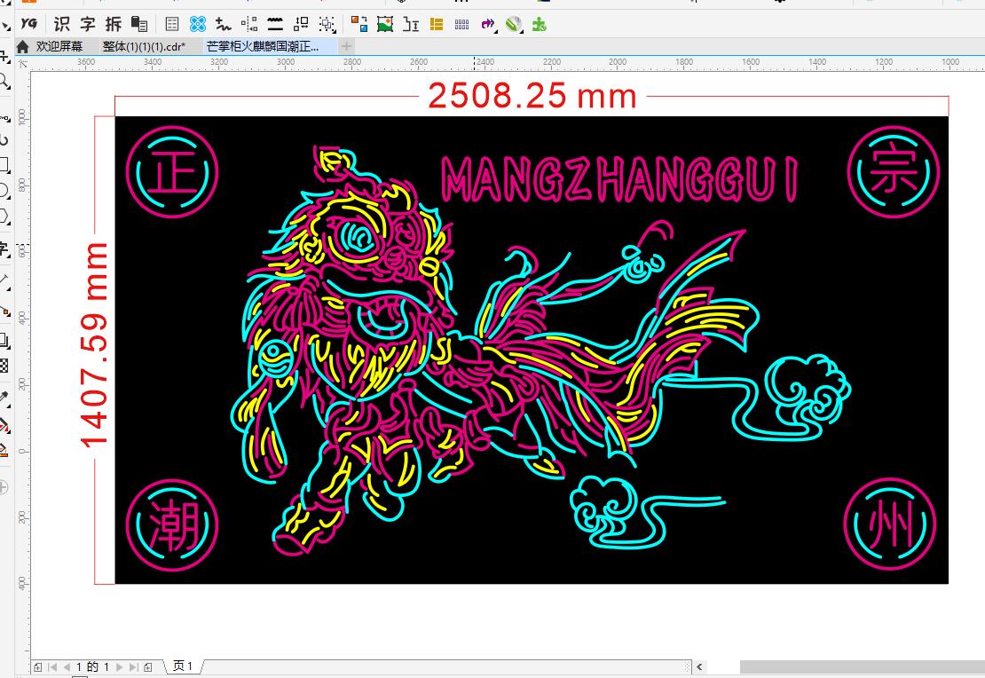Click the dashed selection group icon
985x678 pixels.
(327, 24)
